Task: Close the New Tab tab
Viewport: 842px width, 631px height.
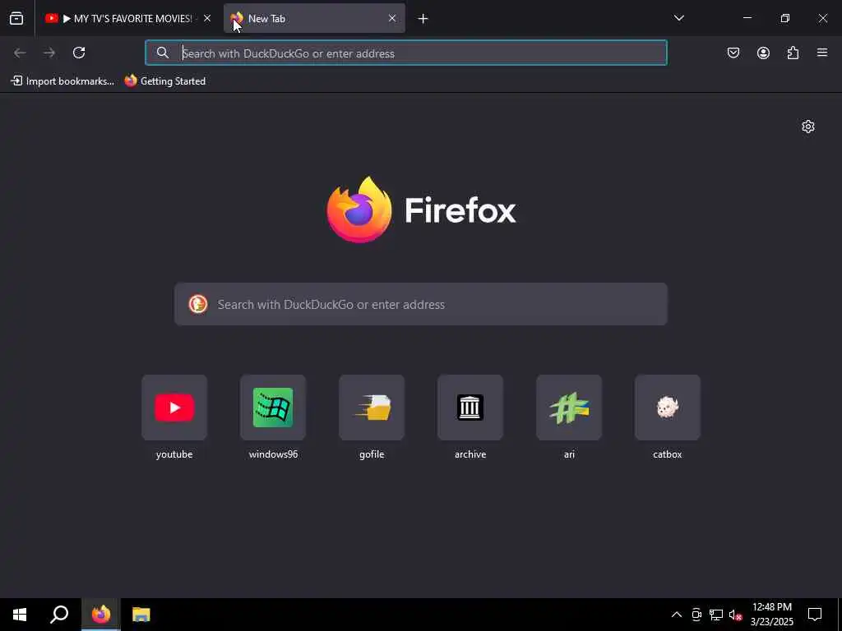Action: [x=392, y=18]
